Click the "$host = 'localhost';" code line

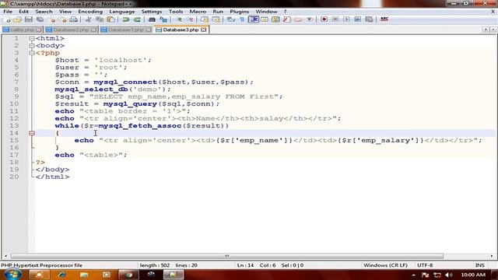tap(103, 61)
